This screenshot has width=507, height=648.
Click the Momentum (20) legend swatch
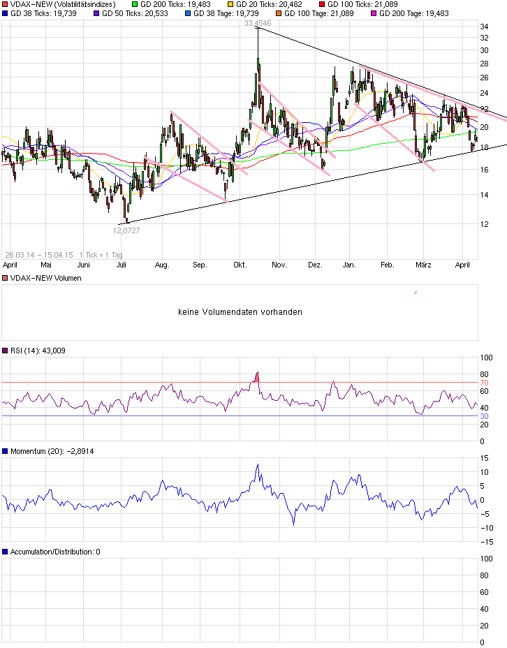5,451
